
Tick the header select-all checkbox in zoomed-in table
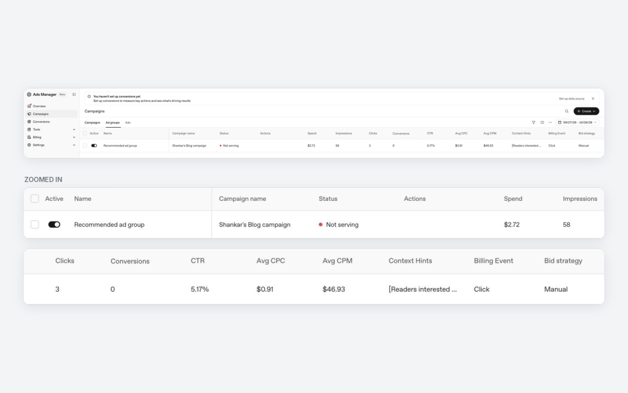coord(35,198)
